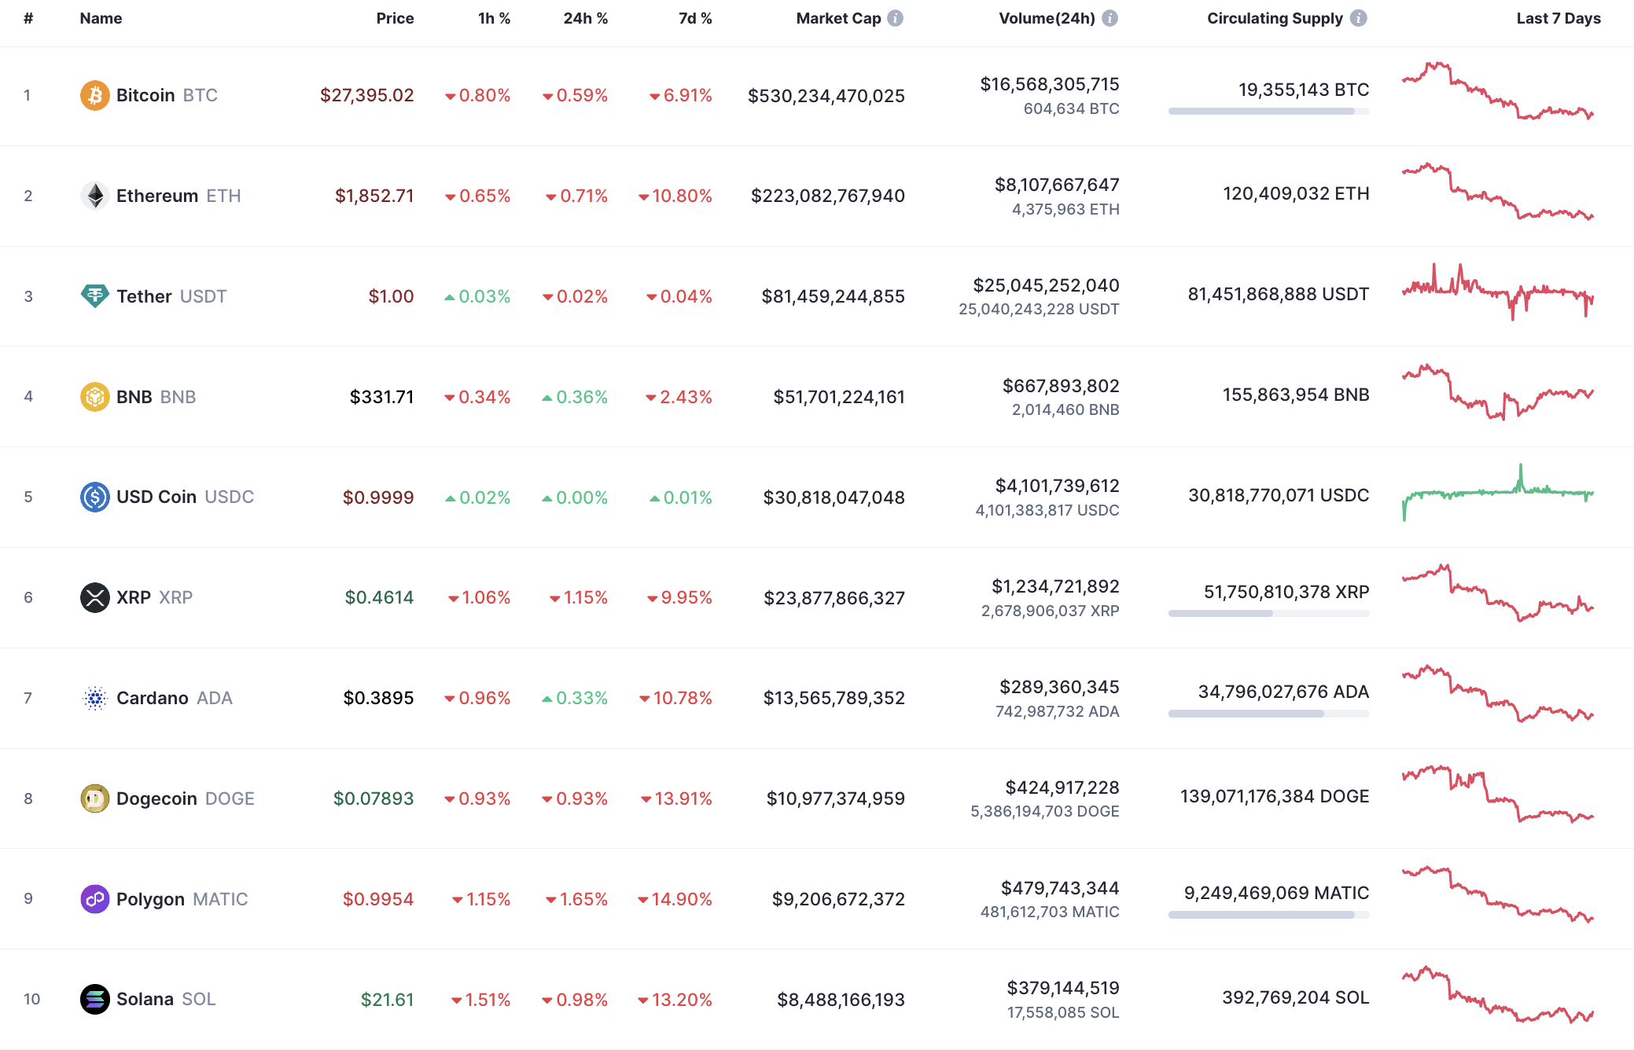This screenshot has height=1050, width=1634.
Task: Sort coins by 1h % column
Action: (x=493, y=17)
